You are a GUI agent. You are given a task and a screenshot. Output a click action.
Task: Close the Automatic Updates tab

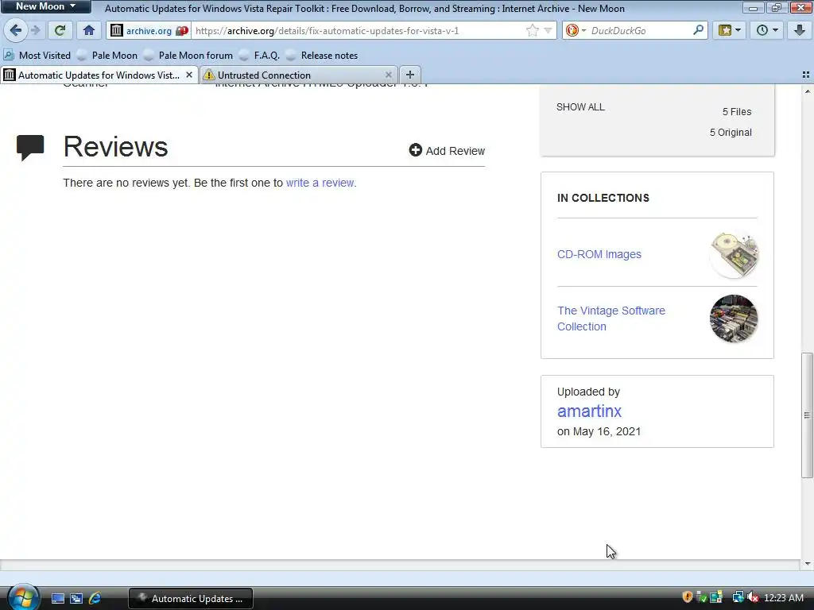point(189,75)
